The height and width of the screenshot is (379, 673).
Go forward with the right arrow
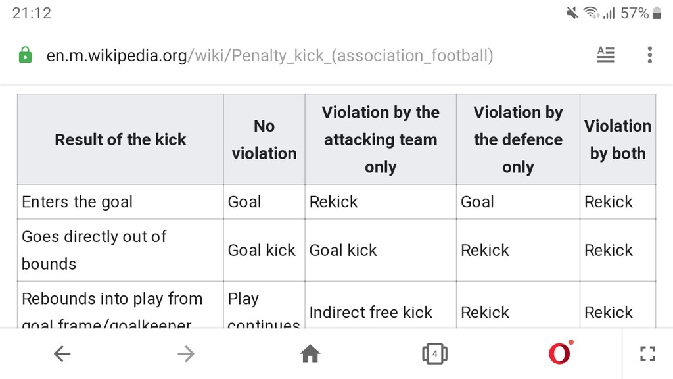(186, 354)
